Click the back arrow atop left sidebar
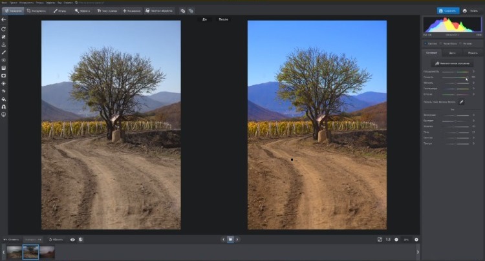This screenshot has width=485, height=261. tap(4, 20)
